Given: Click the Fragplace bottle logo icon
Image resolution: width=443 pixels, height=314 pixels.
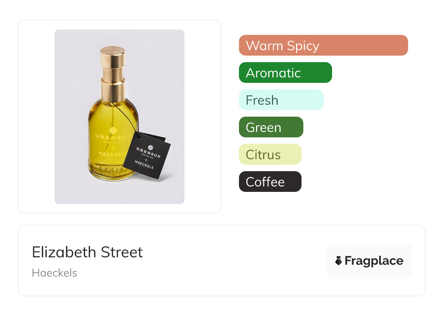Looking at the screenshot, I should click(339, 261).
